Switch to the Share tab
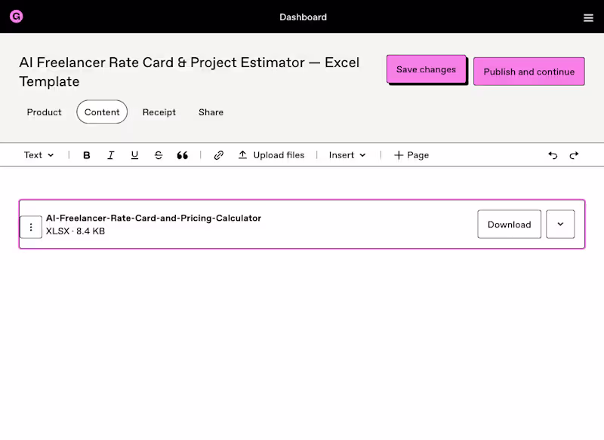Image resolution: width=604 pixels, height=440 pixels. (211, 112)
